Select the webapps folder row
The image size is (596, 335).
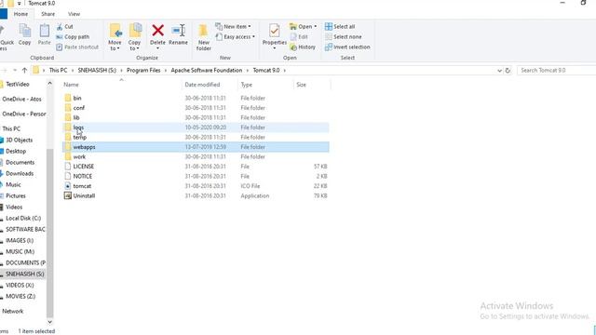tap(196, 147)
